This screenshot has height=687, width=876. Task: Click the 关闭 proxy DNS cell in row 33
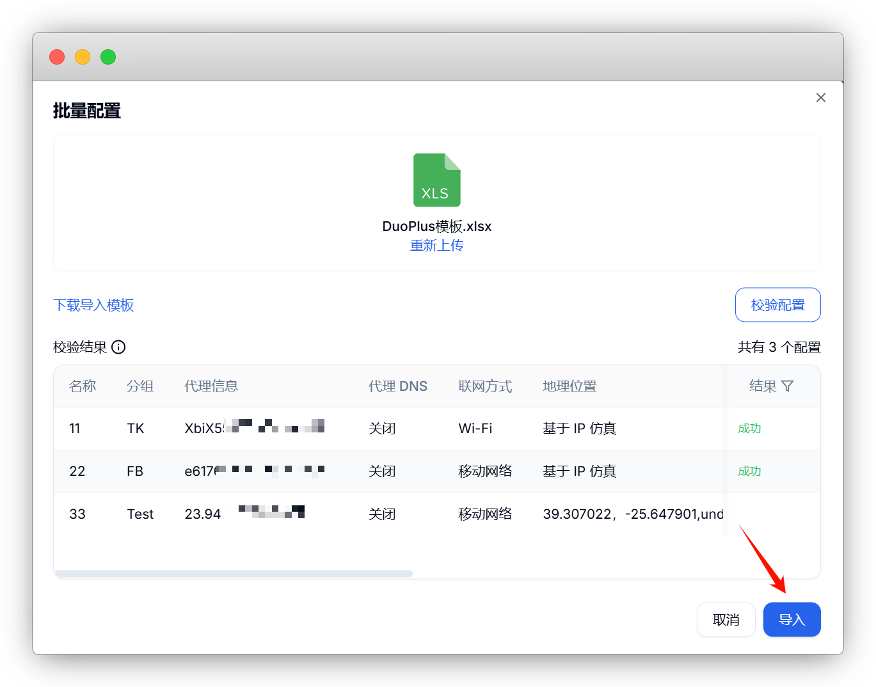coord(382,514)
